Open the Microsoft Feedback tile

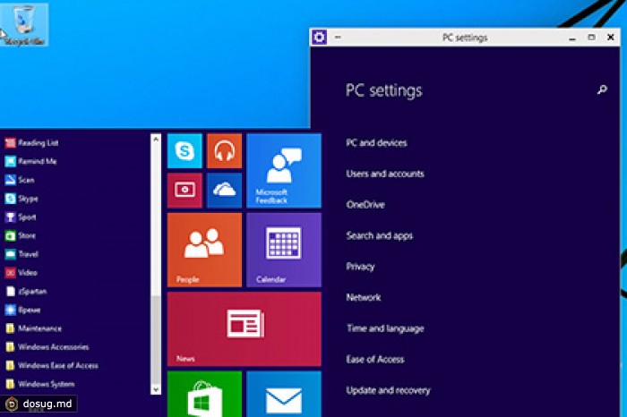[x=284, y=171]
